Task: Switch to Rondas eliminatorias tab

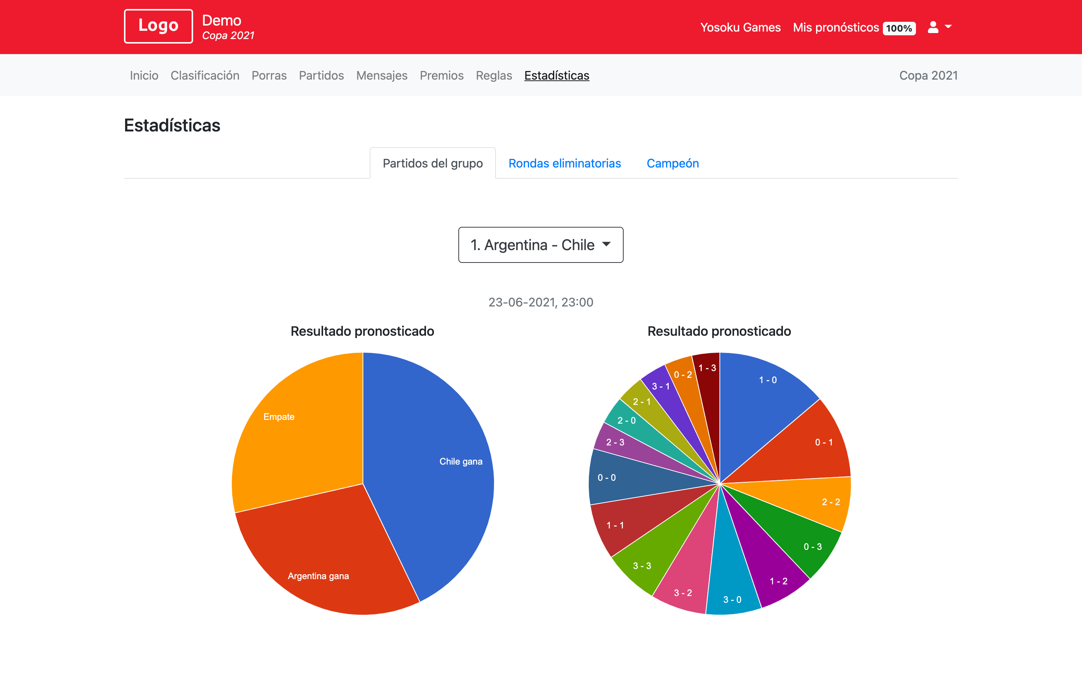Action: click(564, 163)
